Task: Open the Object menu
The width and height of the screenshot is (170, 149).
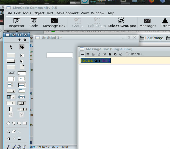Action: coord(39,13)
